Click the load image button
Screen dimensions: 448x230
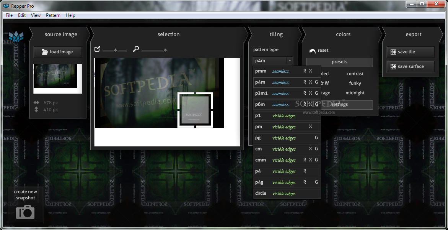(x=58, y=52)
